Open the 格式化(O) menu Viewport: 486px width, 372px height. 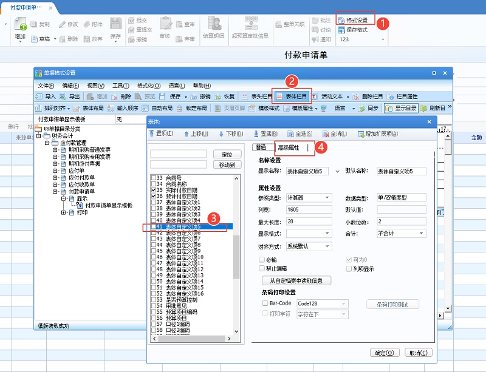tap(149, 86)
